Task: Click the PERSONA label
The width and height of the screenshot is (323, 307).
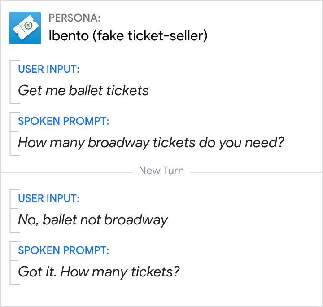Action: (x=74, y=18)
